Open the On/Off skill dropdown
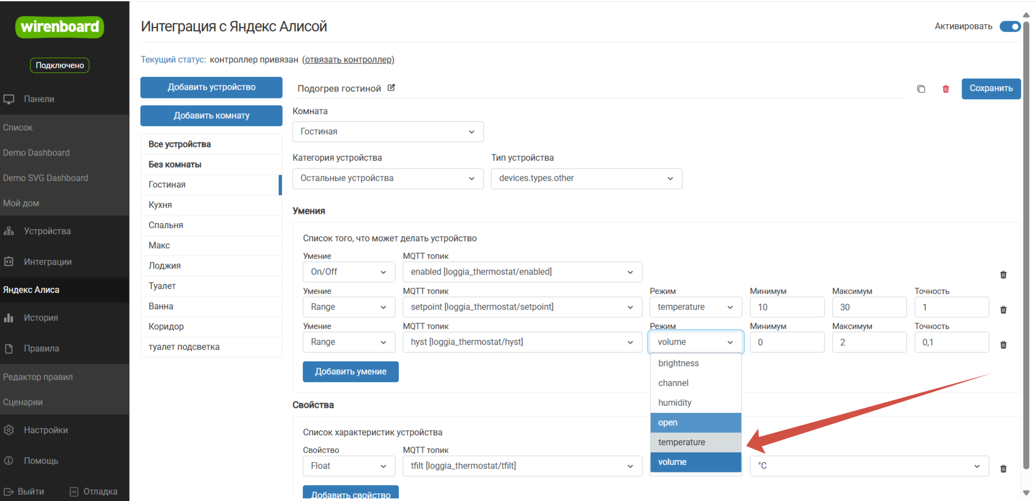The width and height of the screenshot is (1036, 501). pos(349,272)
